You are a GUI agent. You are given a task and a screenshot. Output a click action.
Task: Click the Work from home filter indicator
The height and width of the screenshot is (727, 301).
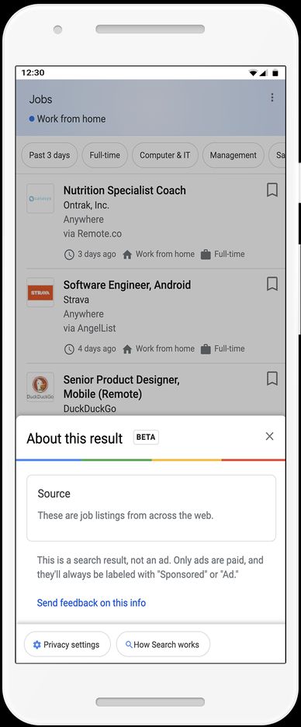click(x=67, y=119)
